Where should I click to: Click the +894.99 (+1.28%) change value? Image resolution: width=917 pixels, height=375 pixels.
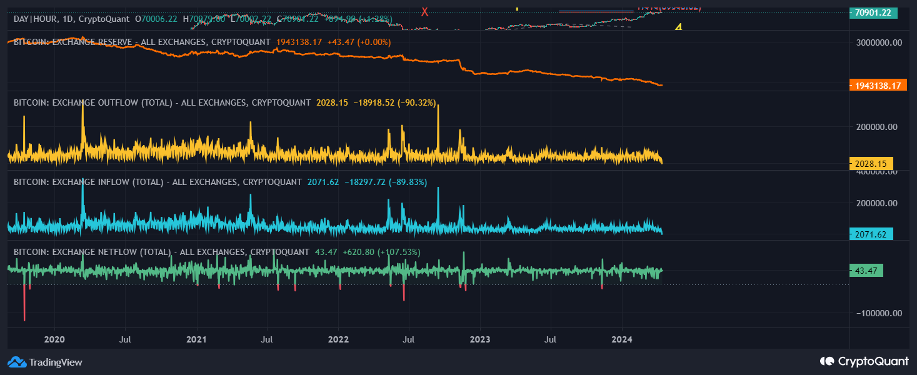(356, 19)
